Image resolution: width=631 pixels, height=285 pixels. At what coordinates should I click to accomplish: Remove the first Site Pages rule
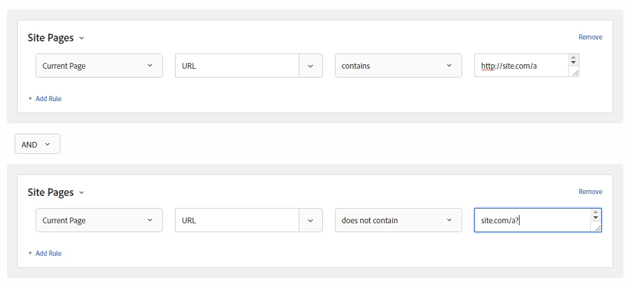click(590, 37)
